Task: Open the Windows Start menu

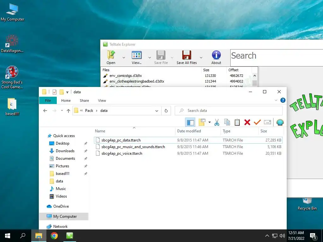Action: pos(8,236)
